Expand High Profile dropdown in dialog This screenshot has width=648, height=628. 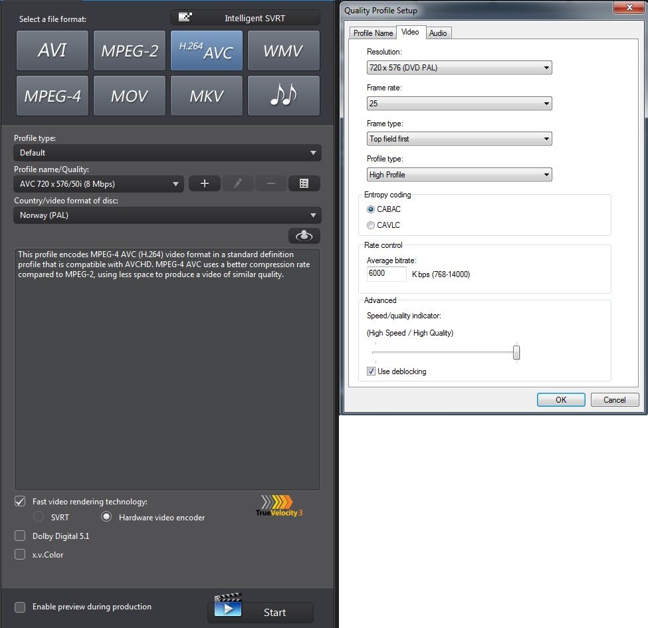point(459,175)
